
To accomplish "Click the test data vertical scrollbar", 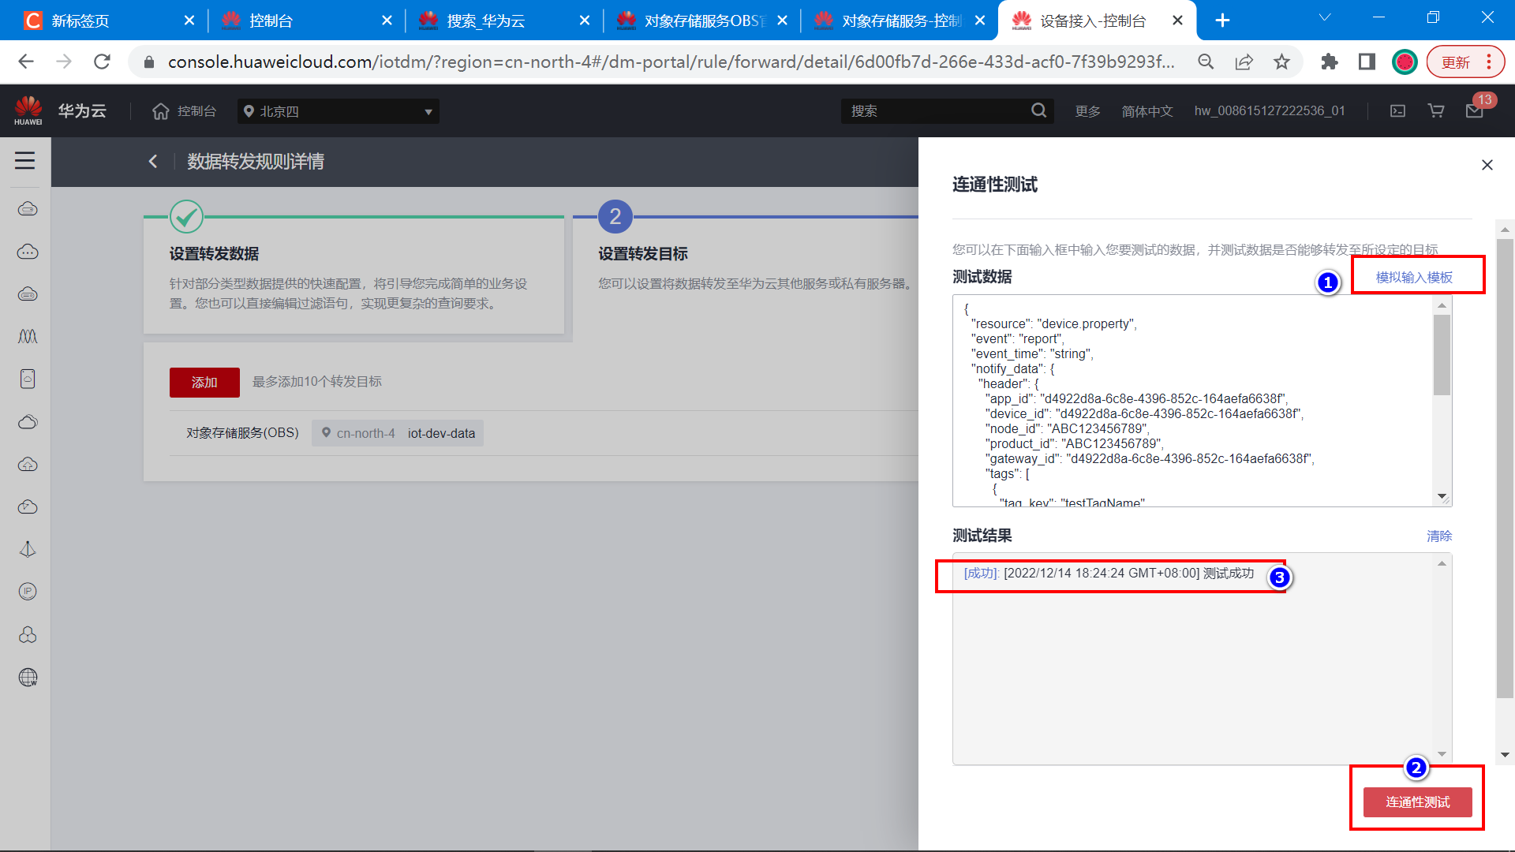I will pyautogui.click(x=1442, y=355).
